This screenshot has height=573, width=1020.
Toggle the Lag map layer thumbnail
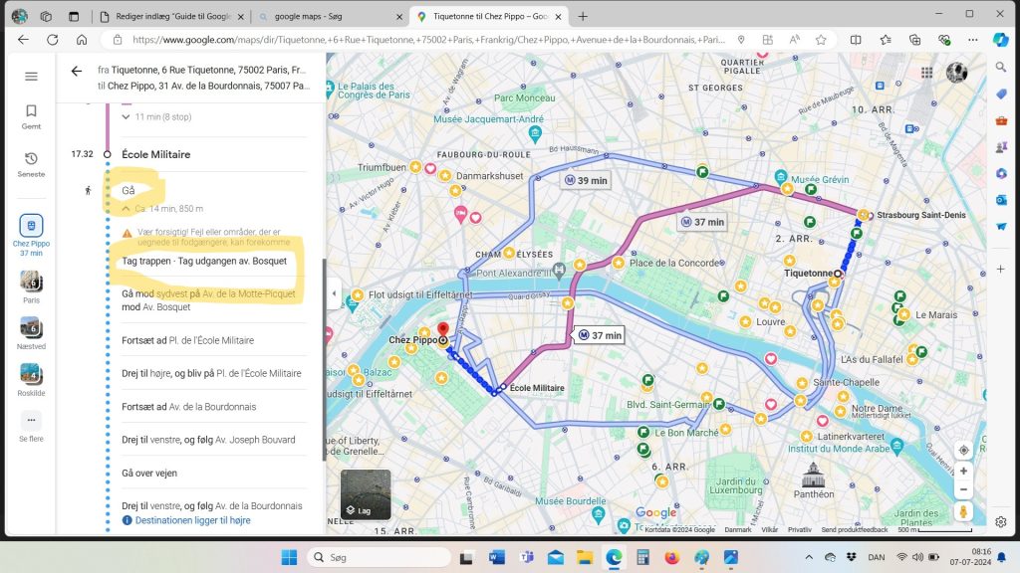coord(365,494)
